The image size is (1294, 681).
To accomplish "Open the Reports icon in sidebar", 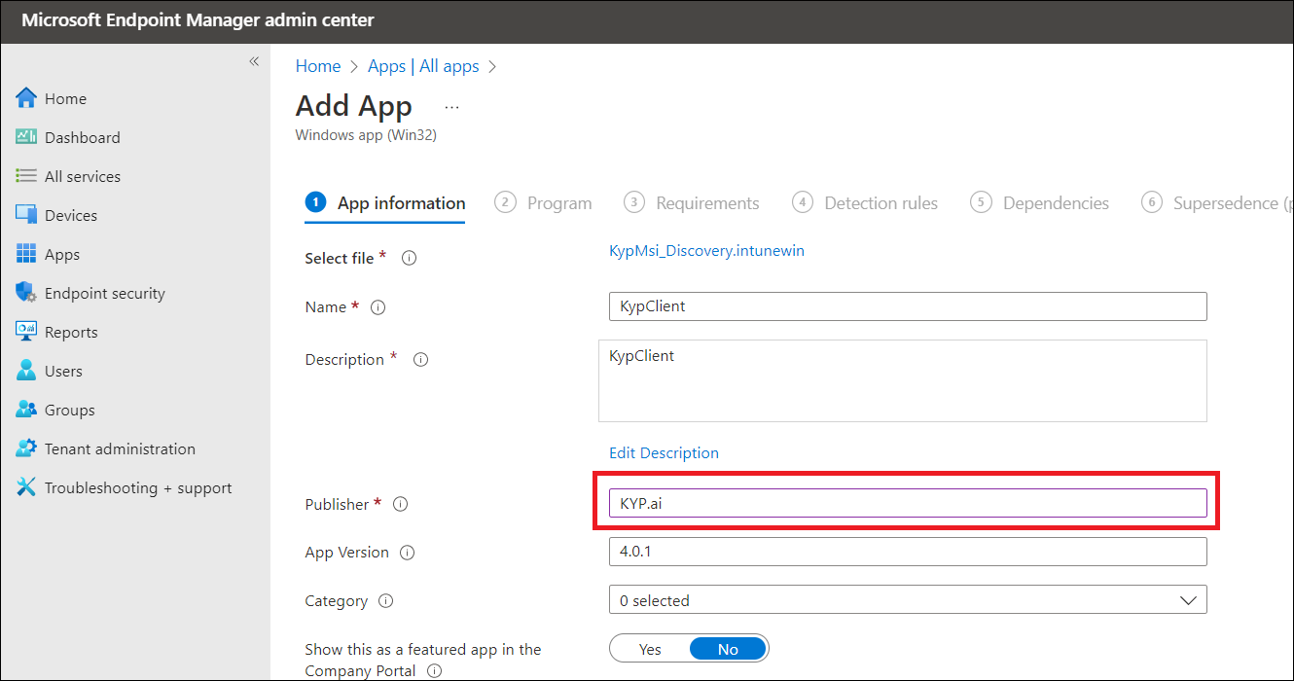I will pyautogui.click(x=26, y=332).
